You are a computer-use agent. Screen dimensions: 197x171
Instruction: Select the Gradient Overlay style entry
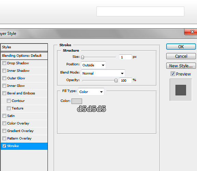point(24,131)
